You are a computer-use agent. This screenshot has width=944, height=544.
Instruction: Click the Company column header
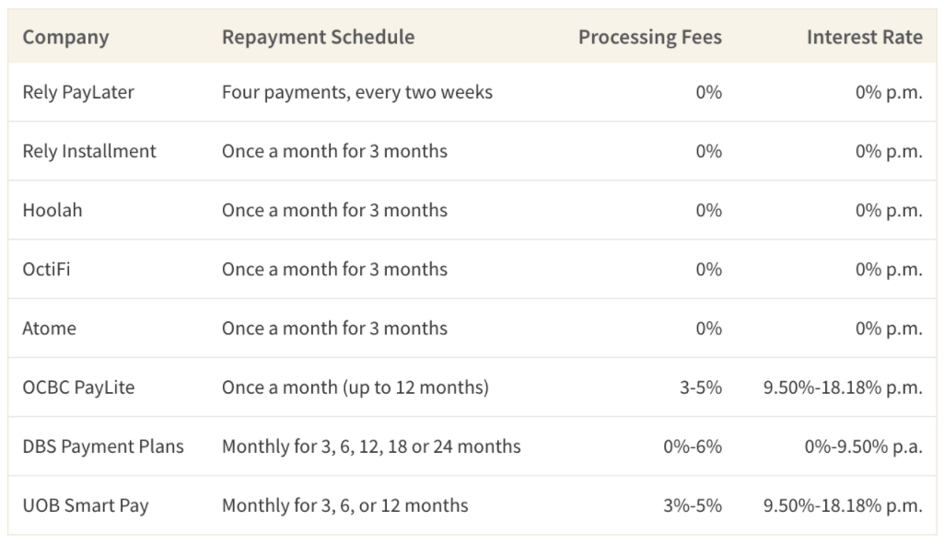point(65,38)
